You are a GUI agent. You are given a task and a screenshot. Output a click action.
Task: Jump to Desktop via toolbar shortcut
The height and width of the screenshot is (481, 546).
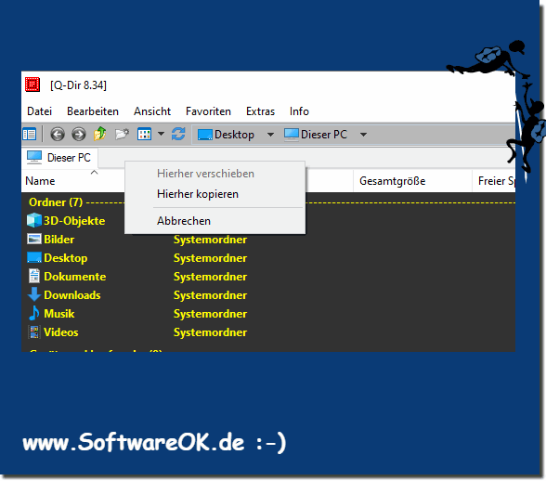[x=226, y=135]
